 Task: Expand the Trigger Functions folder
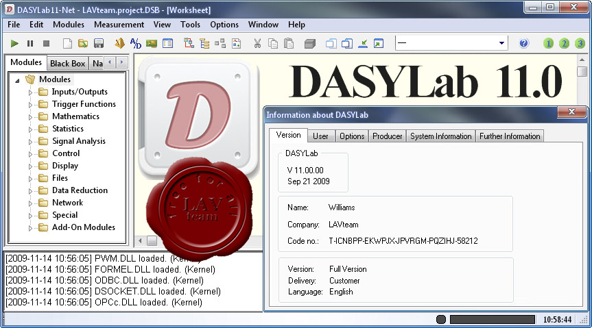pos(30,105)
